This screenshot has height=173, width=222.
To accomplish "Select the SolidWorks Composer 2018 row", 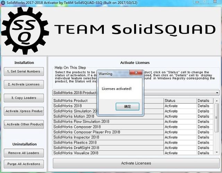I will click(x=108, y=127).
